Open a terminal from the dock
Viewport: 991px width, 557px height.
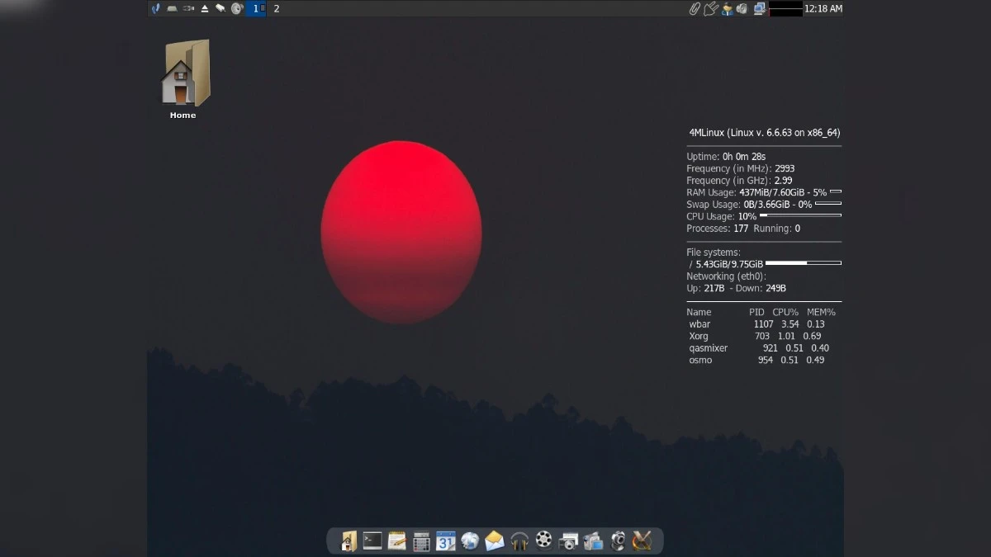(372, 540)
